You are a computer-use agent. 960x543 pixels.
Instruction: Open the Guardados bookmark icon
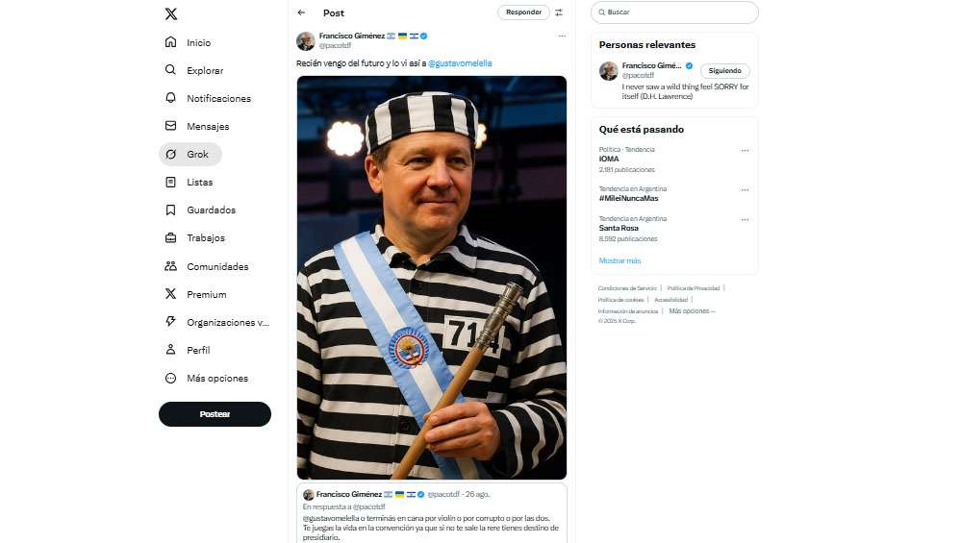(x=171, y=210)
